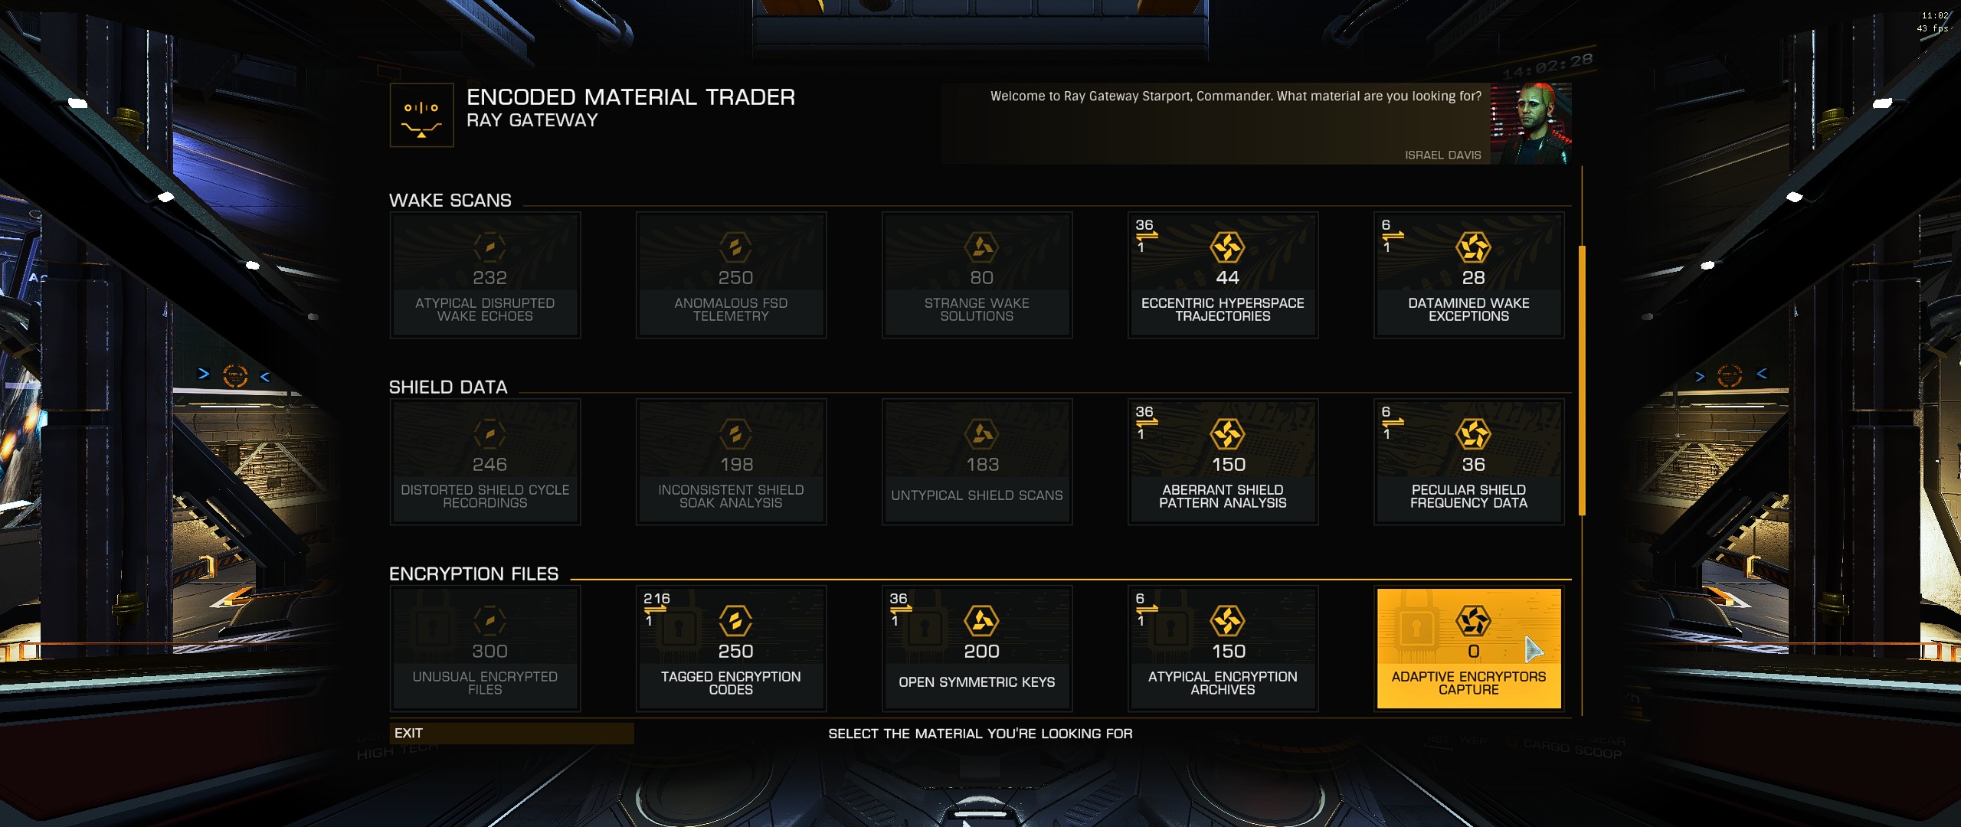The image size is (1961, 827).
Task: Select Atypical Encryption Archives grade icon
Action: [x=1227, y=621]
